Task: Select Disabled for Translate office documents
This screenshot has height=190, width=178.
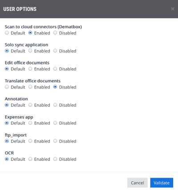Action: pyautogui.click(x=55, y=87)
